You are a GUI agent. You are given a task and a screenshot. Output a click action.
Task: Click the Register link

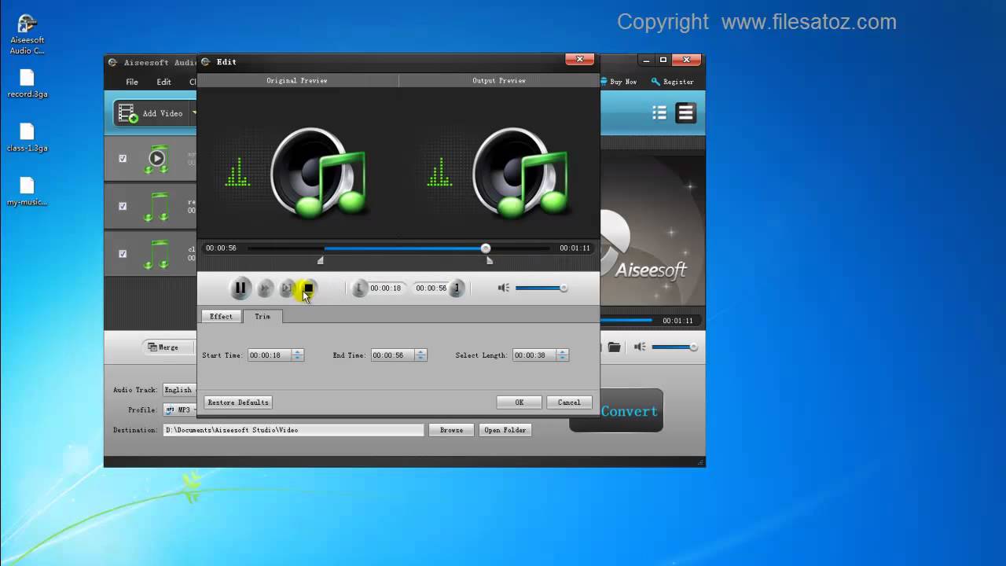[673, 82]
